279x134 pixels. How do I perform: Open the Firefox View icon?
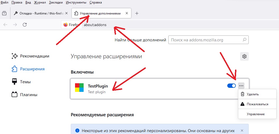pos(4,13)
